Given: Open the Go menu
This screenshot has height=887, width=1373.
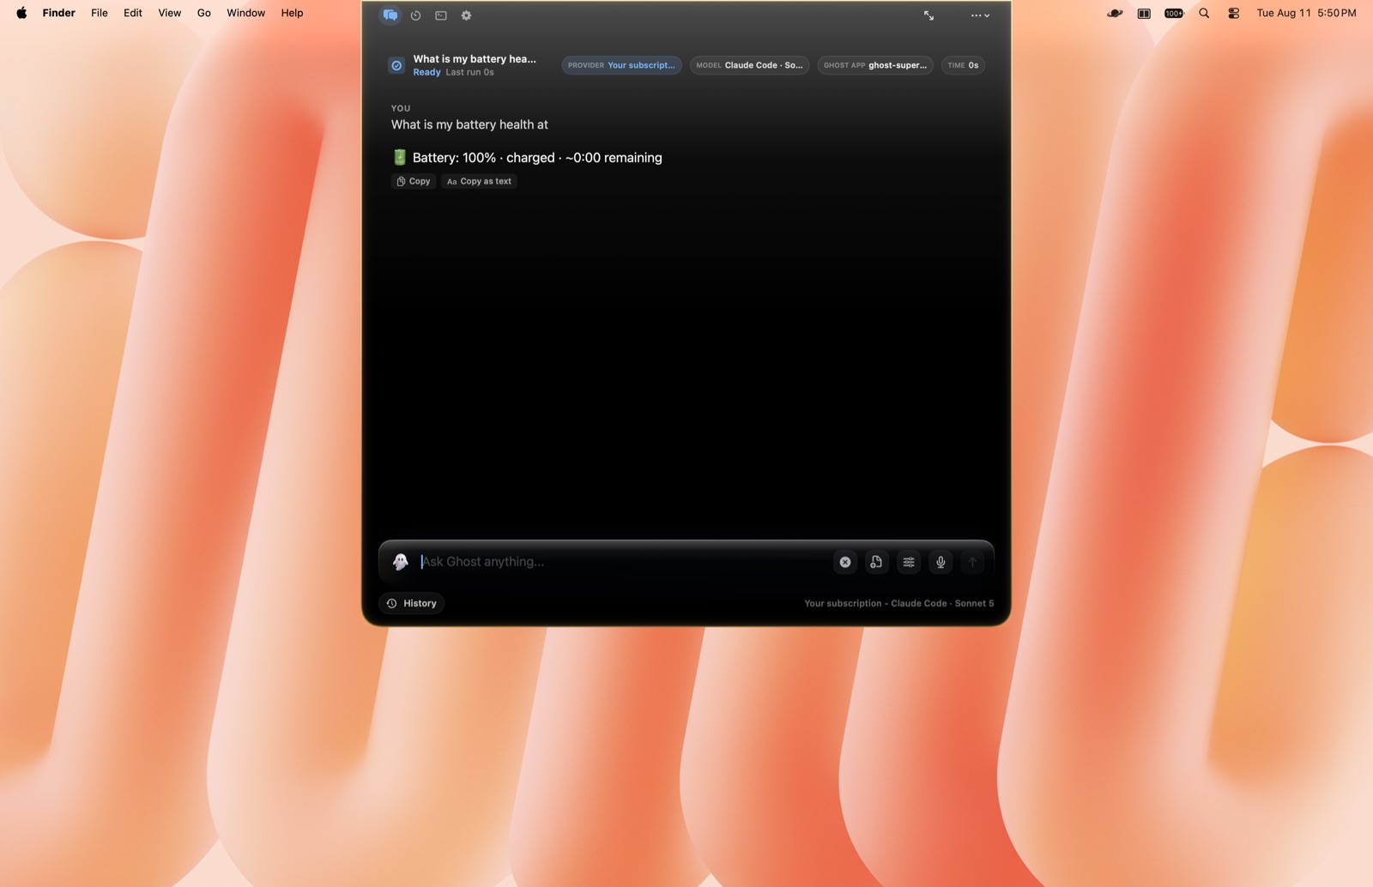Looking at the screenshot, I should (204, 13).
